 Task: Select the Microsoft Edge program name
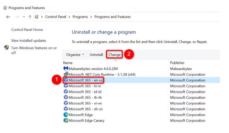point(81,115)
